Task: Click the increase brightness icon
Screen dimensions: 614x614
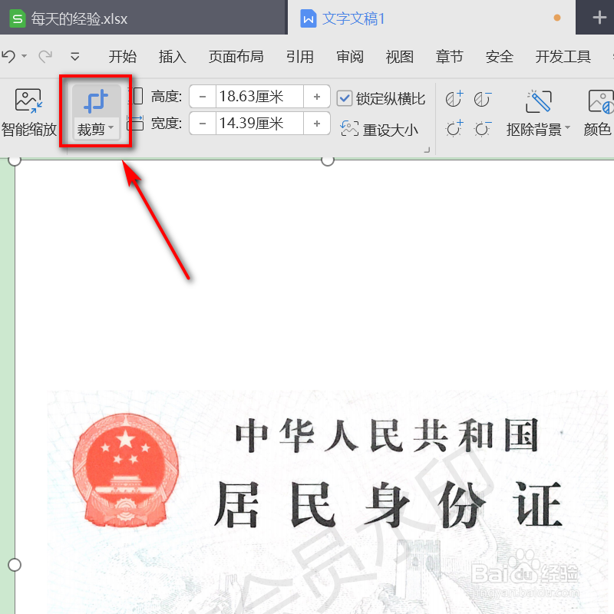Action: (x=454, y=128)
